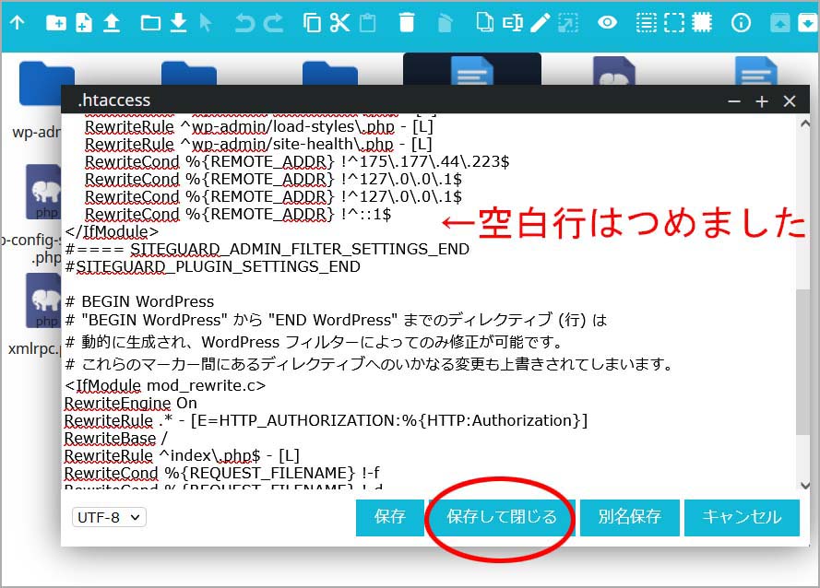Click the line containing 175\.177\.44\.223$
The height and width of the screenshot is (588, 820).
click(x=297, y=162)
